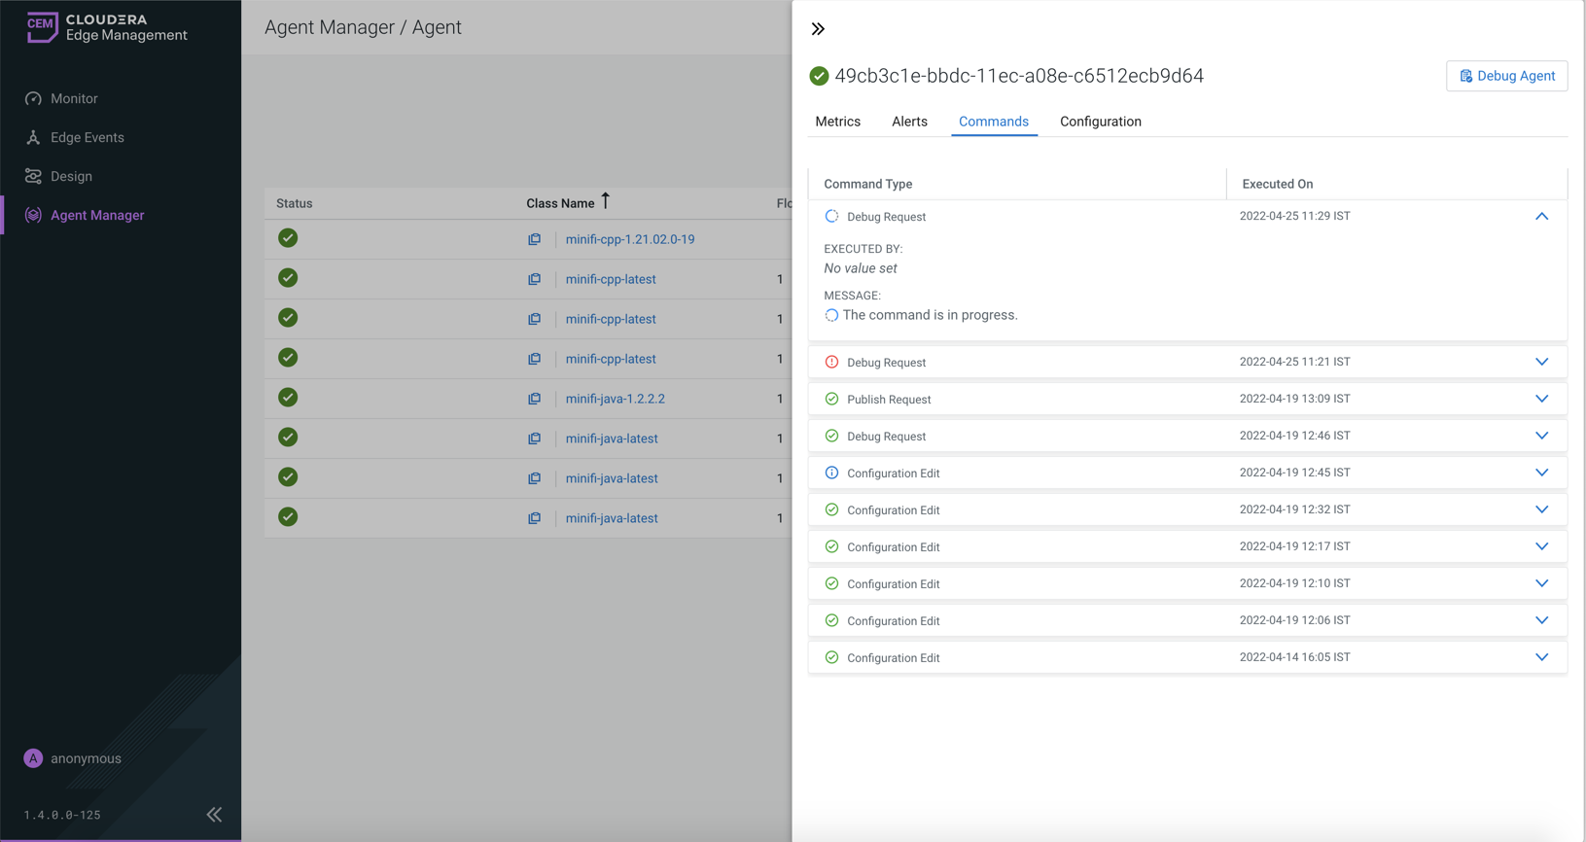
Task: Collapse the expanded 11:29 Debug Request row
Action: click(x=1541, y=216)
